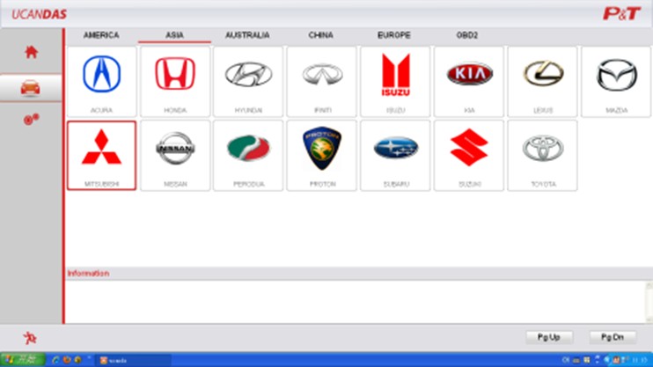Switch to the ASIA tab
This screenshot has width=653, height=367.
click(x=174, y=35)
